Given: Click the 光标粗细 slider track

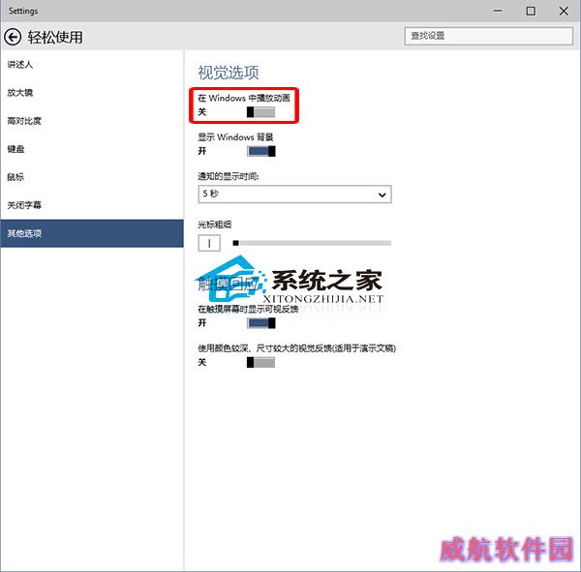Looking at the screenshot, I should click(x=312, y=243).
